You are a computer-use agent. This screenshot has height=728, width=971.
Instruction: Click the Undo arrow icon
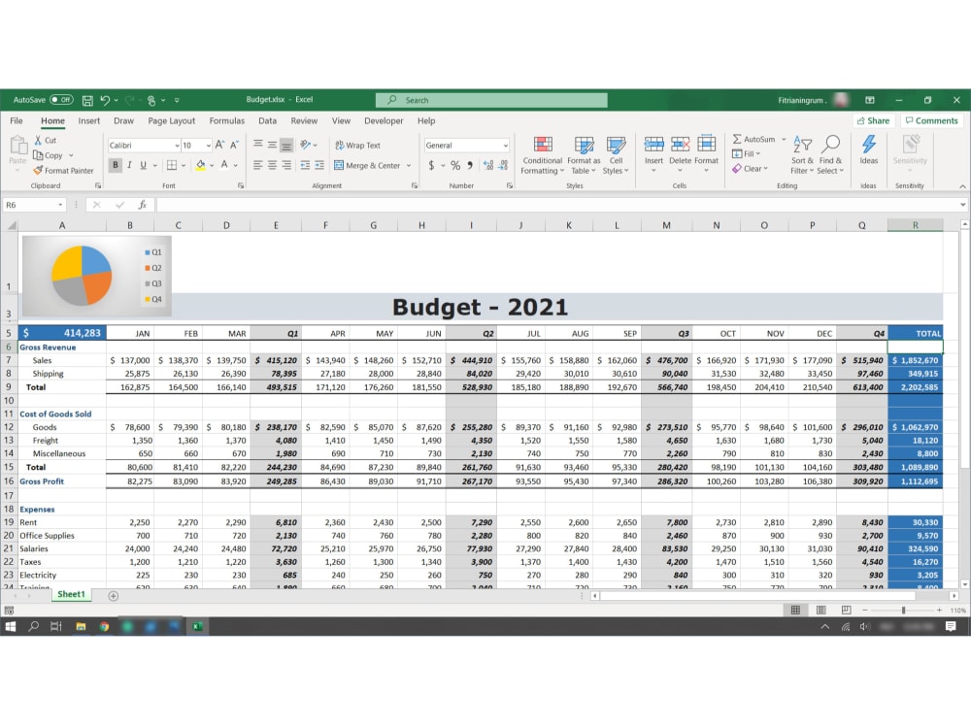pos(105,100)
